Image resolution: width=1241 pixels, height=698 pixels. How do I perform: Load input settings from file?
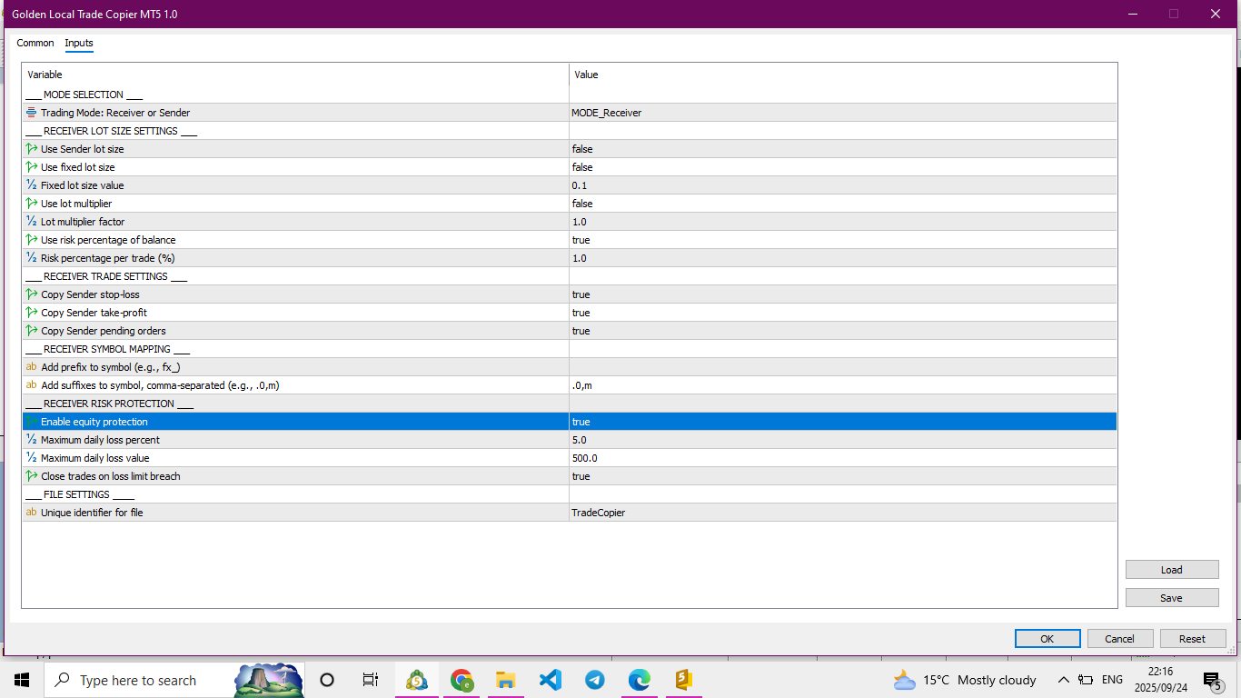[x=1172, y=570]
